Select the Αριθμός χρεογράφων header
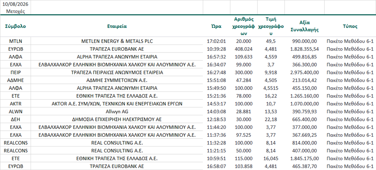The image size is (376, 170). click(x=244, y=26)
